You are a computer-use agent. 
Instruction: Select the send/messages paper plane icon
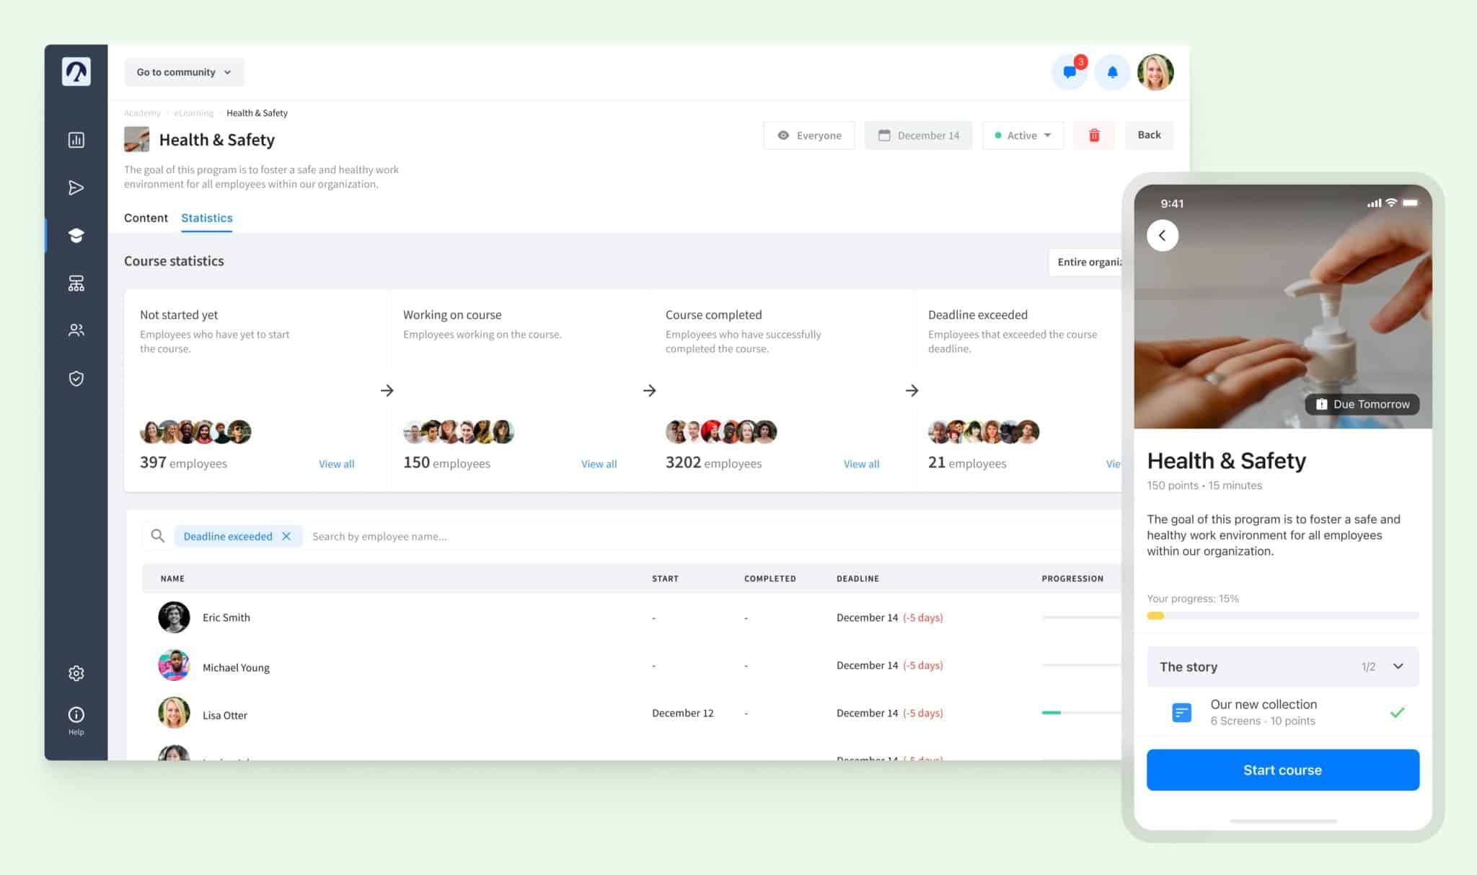click(76, 188)
